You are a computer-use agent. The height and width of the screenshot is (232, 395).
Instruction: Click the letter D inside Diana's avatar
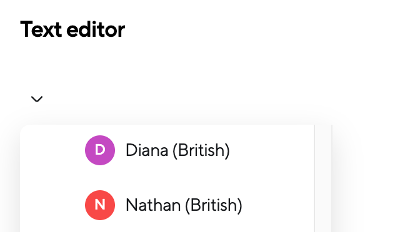100,150
